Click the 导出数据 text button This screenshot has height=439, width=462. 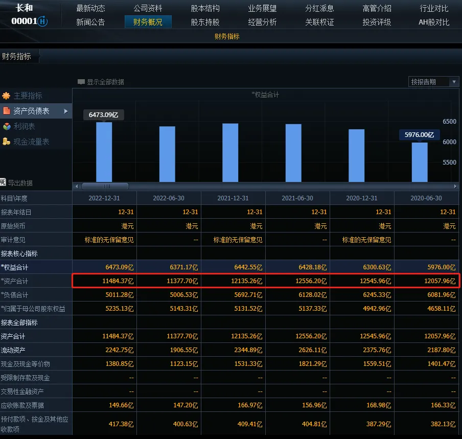click(20, 183)
